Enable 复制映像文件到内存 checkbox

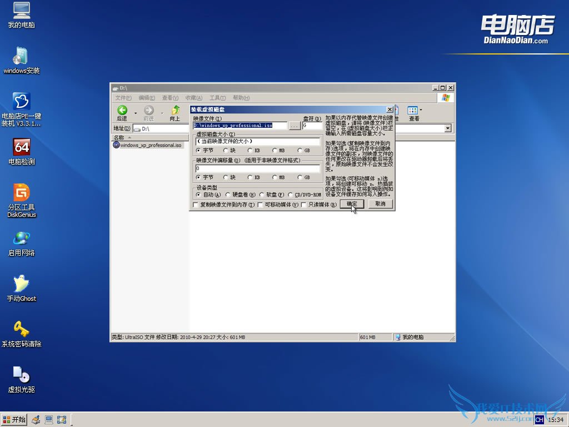pos(195,205)
